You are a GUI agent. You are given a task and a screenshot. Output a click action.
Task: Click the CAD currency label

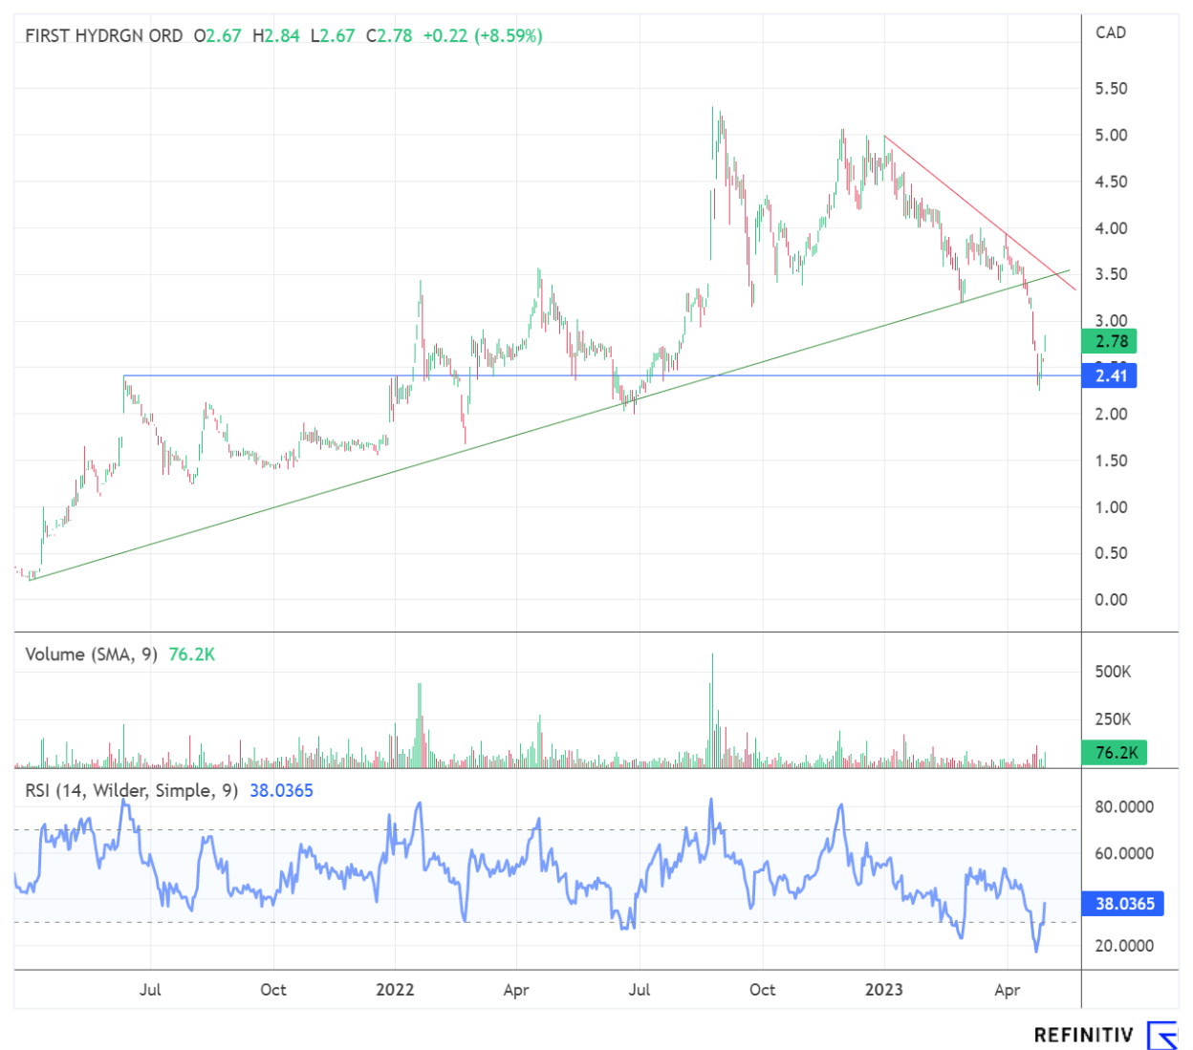click(1110, 32)
